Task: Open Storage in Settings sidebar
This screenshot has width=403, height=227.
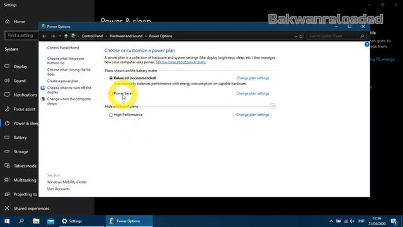Action: point(20,151)
